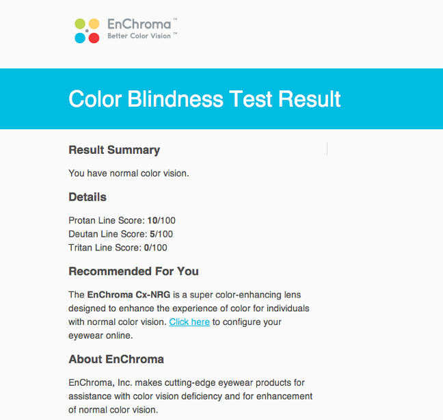The image size is (443, 420).
Task: Click the About EnChroma heading
Action: 116,359
